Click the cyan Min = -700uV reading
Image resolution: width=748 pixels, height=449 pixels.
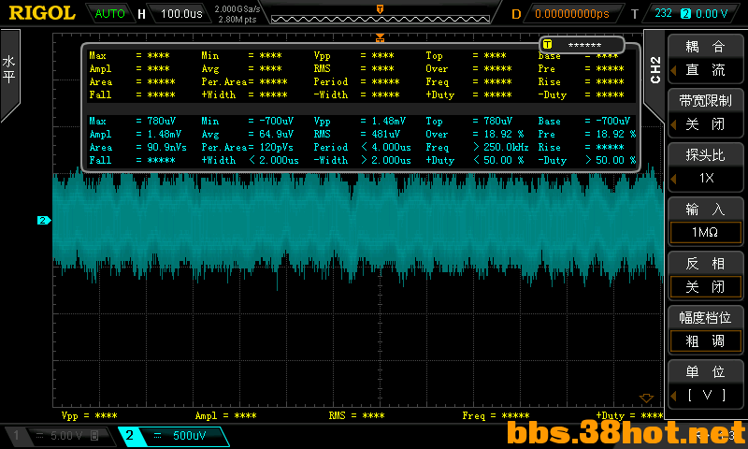(x=247, y=122)
